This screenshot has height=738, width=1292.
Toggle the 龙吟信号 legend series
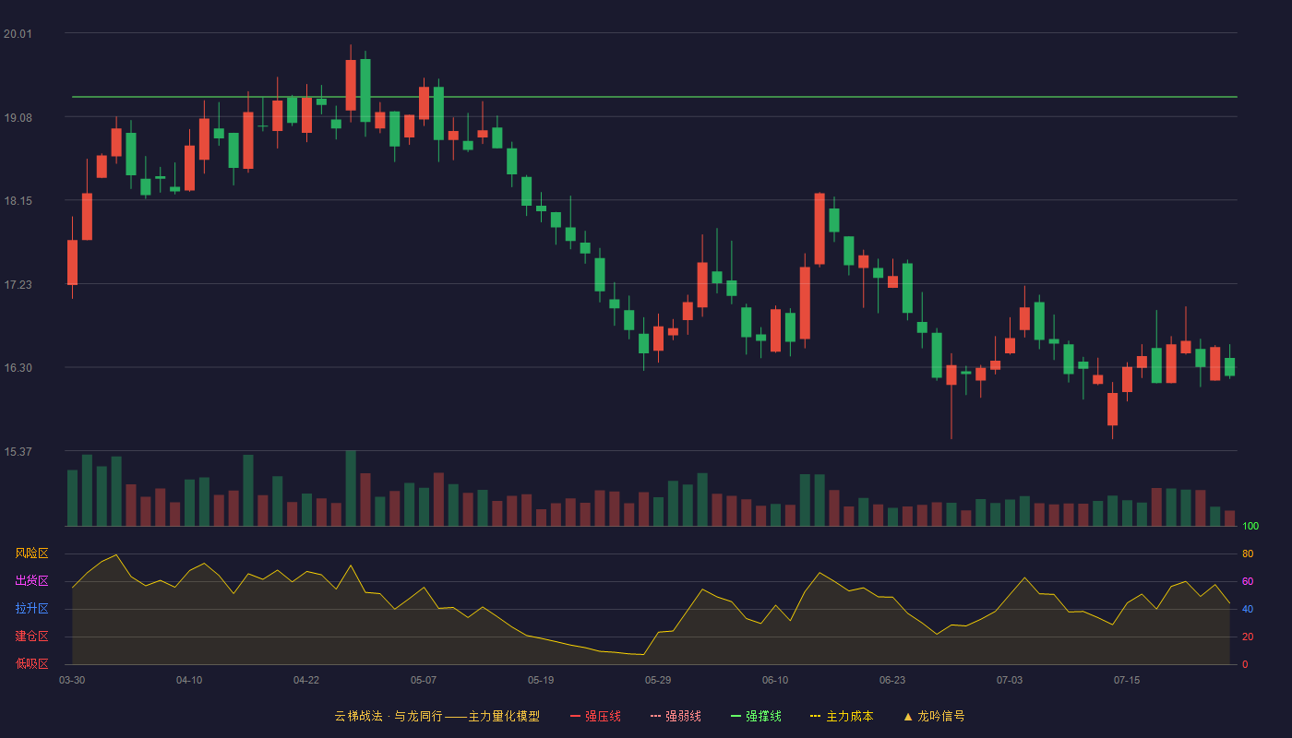[x=934, y=716]
